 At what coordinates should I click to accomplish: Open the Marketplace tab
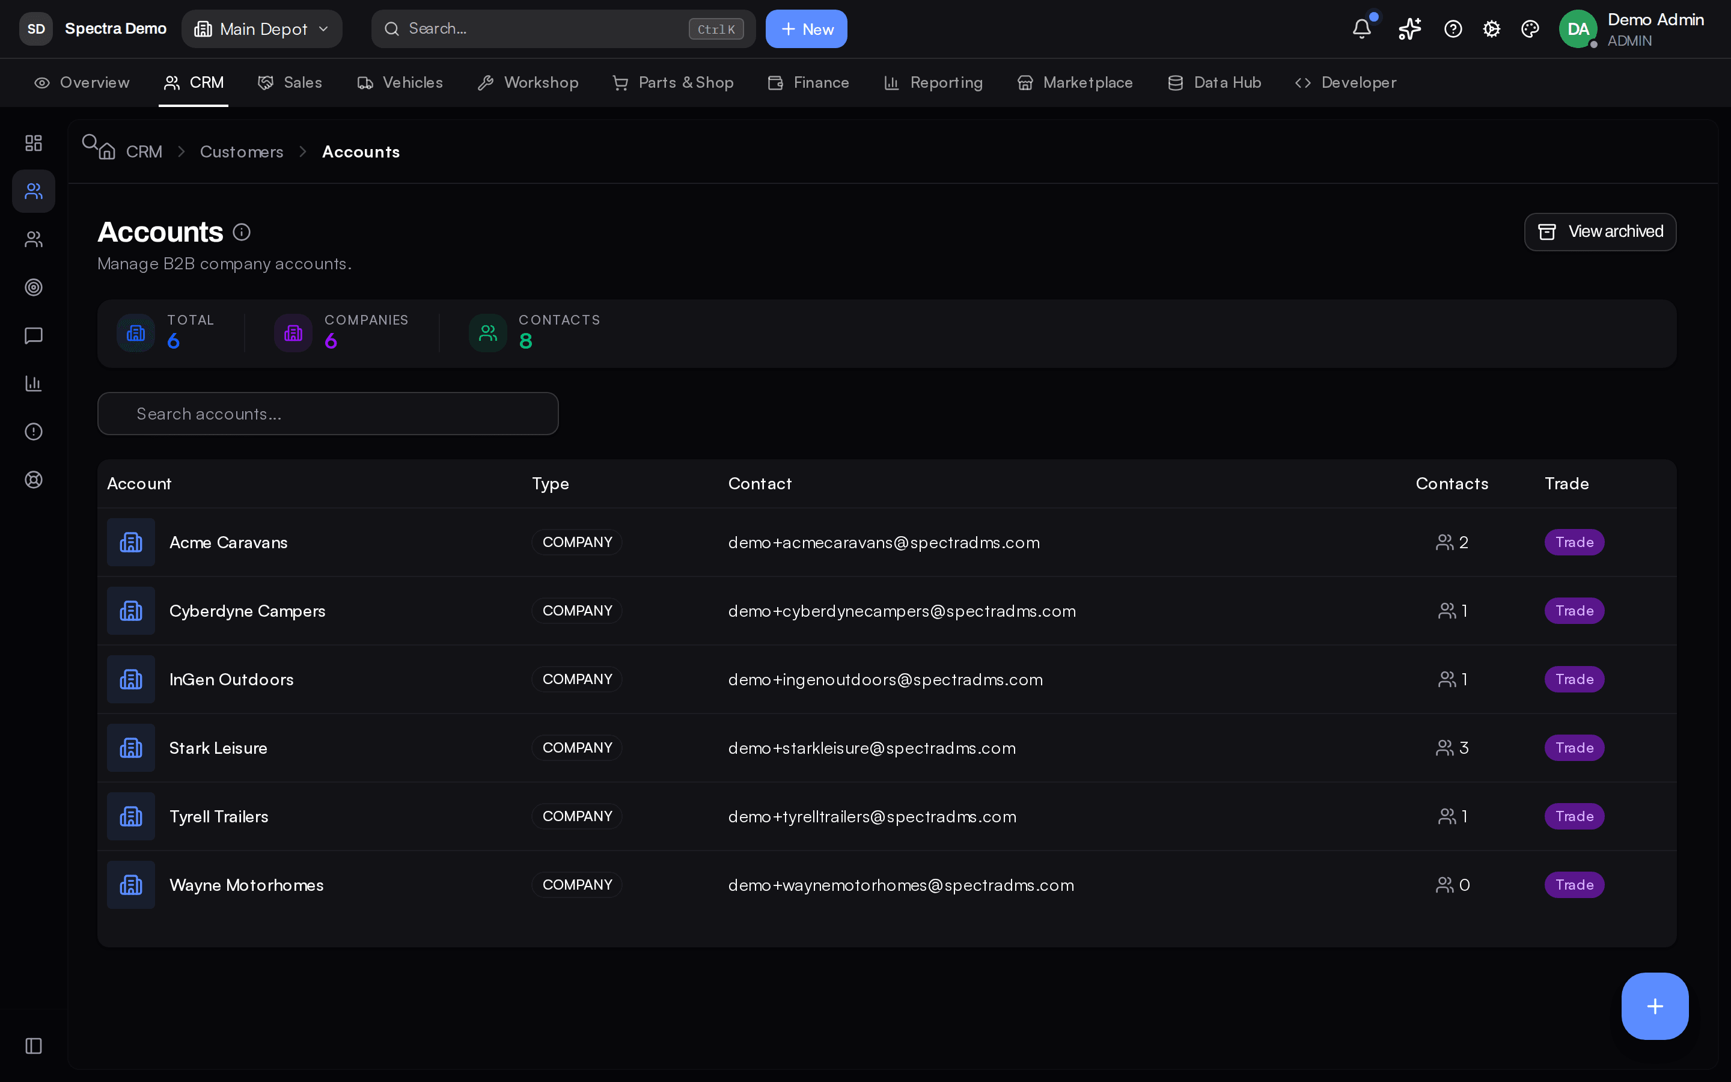point(1075,83)
